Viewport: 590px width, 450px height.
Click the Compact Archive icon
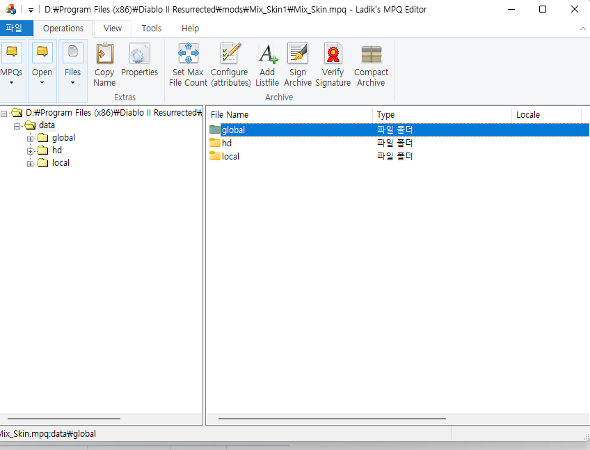point(372,54)
